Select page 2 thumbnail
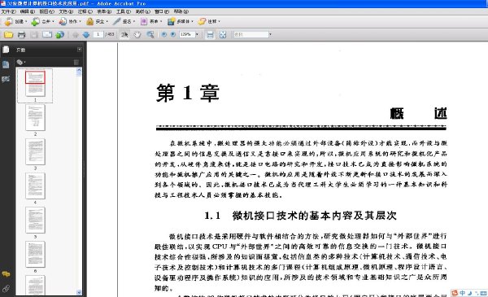 [x=35, y=118]
